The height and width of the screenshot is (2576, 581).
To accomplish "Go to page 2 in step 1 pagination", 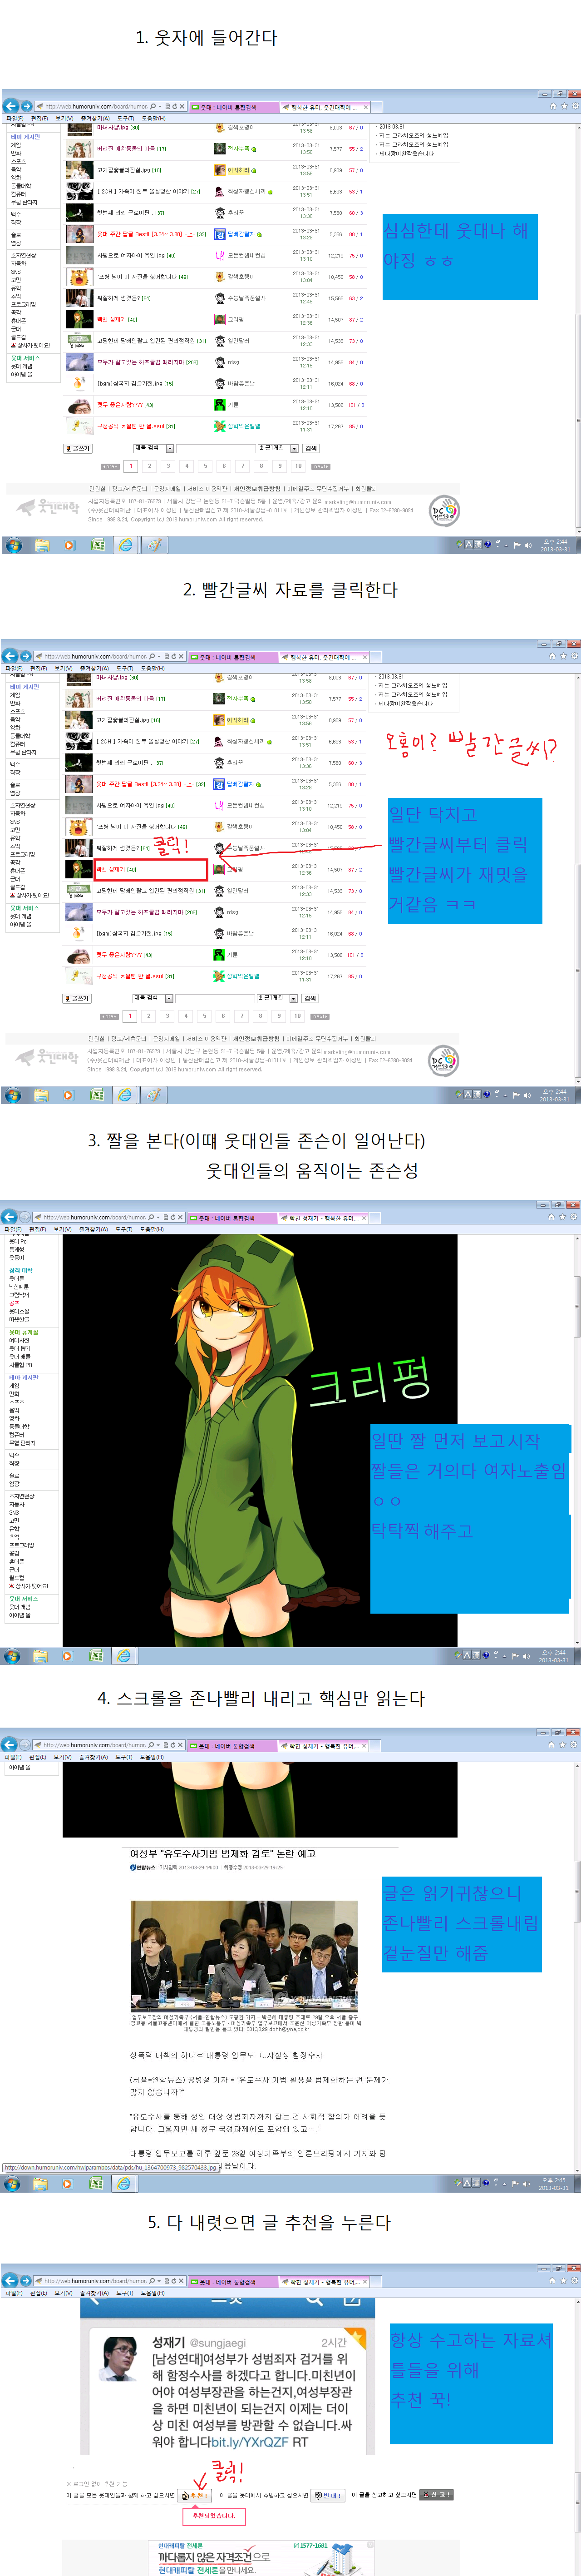I will 149,466.
